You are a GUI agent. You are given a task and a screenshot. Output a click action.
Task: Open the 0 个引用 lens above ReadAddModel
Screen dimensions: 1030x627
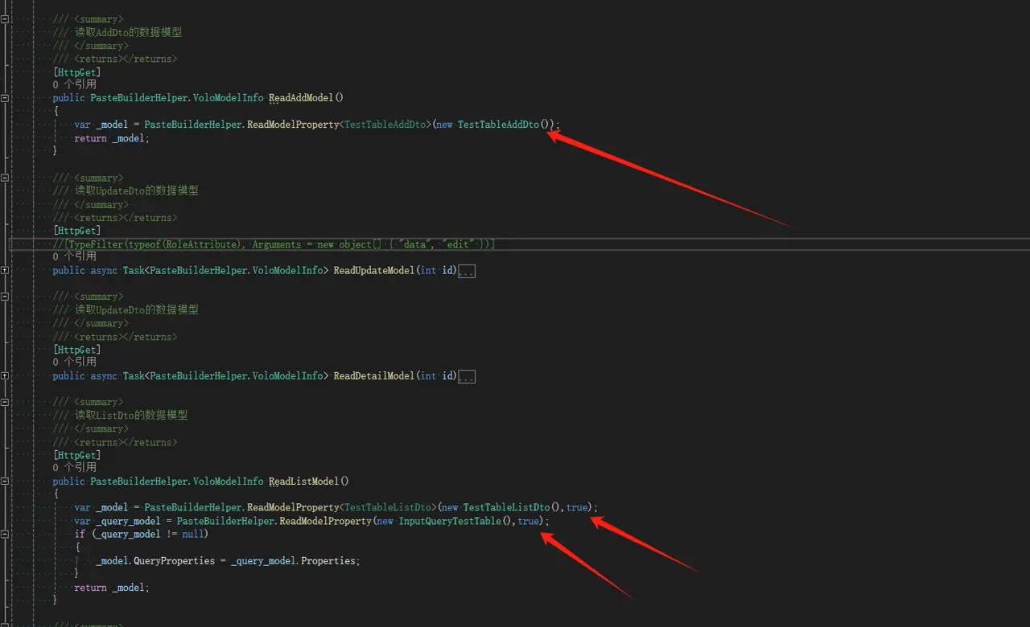pos(75,84)
